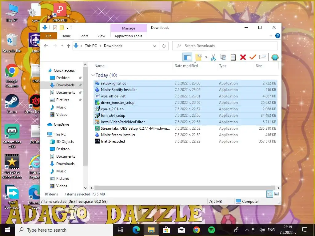The width and height of the screenshot is (315, 236).
Task: Switch to the Home ribbon tab
Action: [66, 36]
